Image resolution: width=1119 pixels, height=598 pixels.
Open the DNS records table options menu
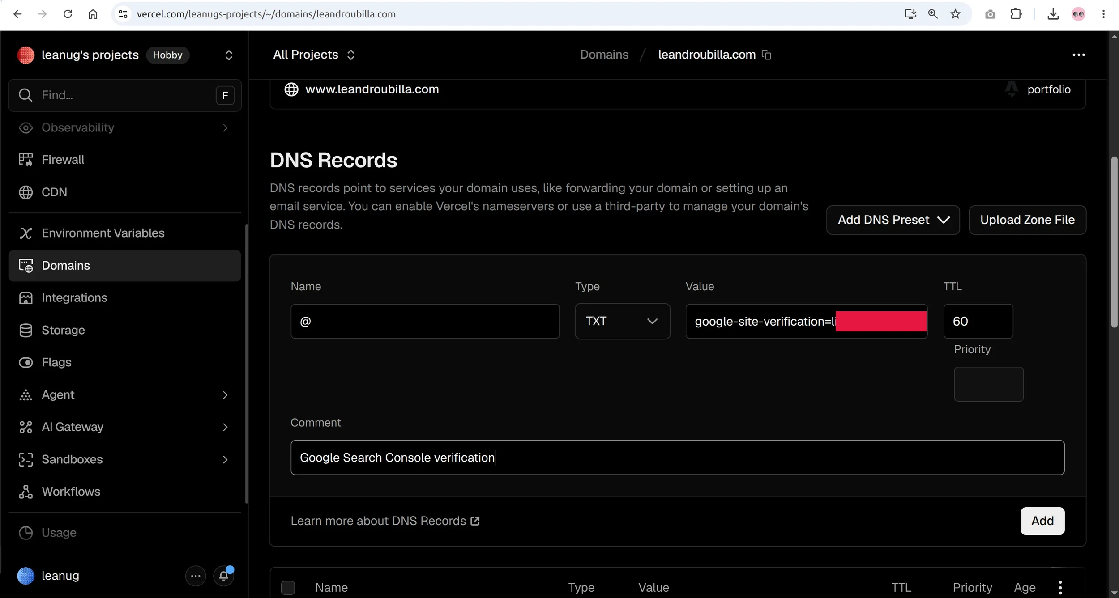pos(1060,587)
